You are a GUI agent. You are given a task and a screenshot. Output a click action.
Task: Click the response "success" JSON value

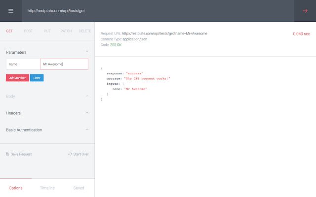tap(134, 73)
